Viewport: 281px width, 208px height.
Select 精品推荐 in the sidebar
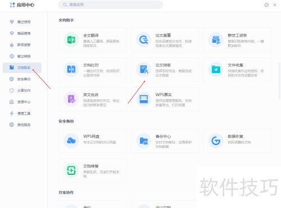tap(22, 33)
